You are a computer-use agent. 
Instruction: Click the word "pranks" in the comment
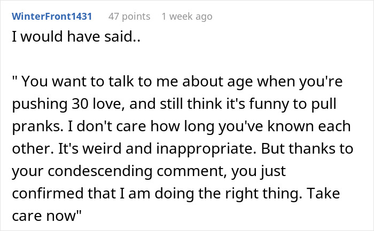pyautogui.click(x=36, y=126)
